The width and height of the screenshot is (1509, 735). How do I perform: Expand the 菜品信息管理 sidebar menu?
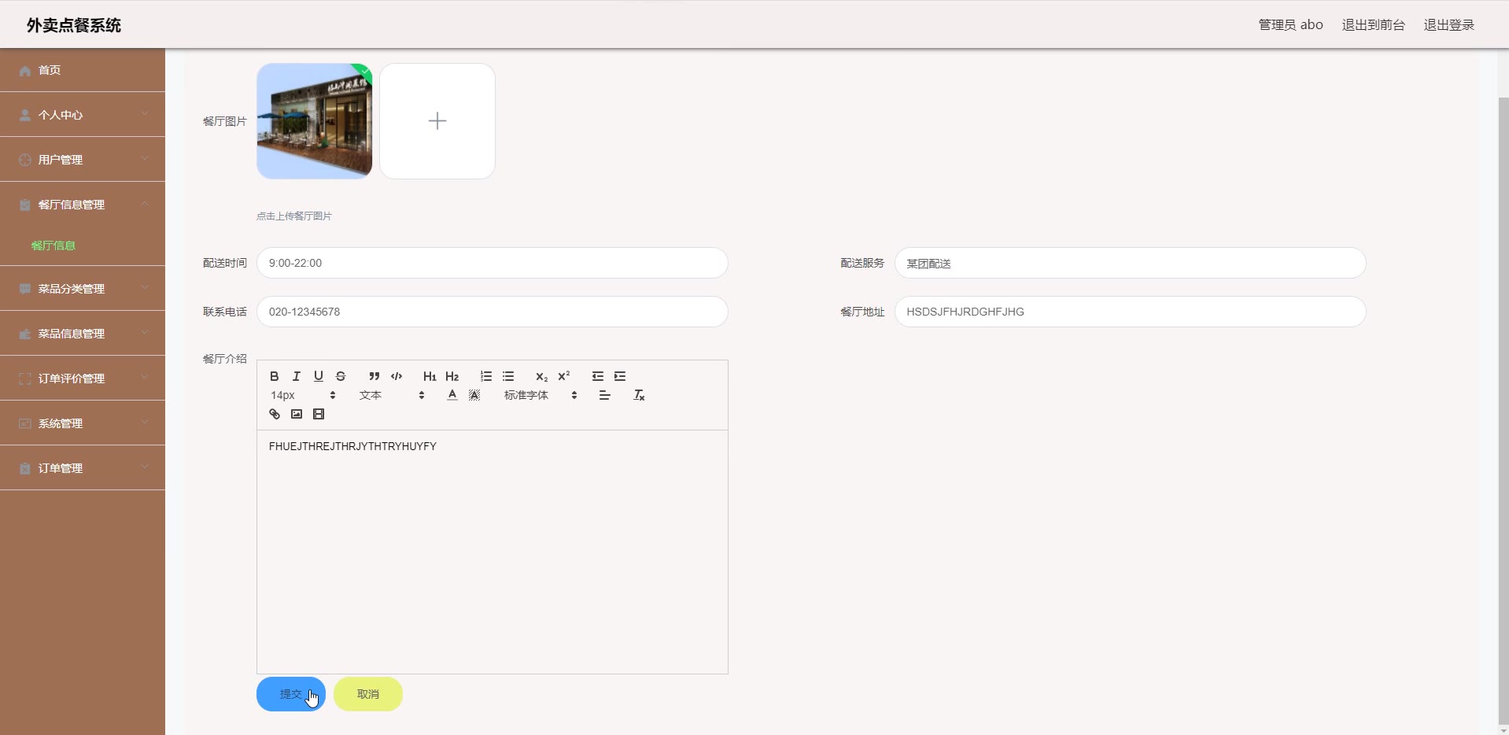[83, 334]
